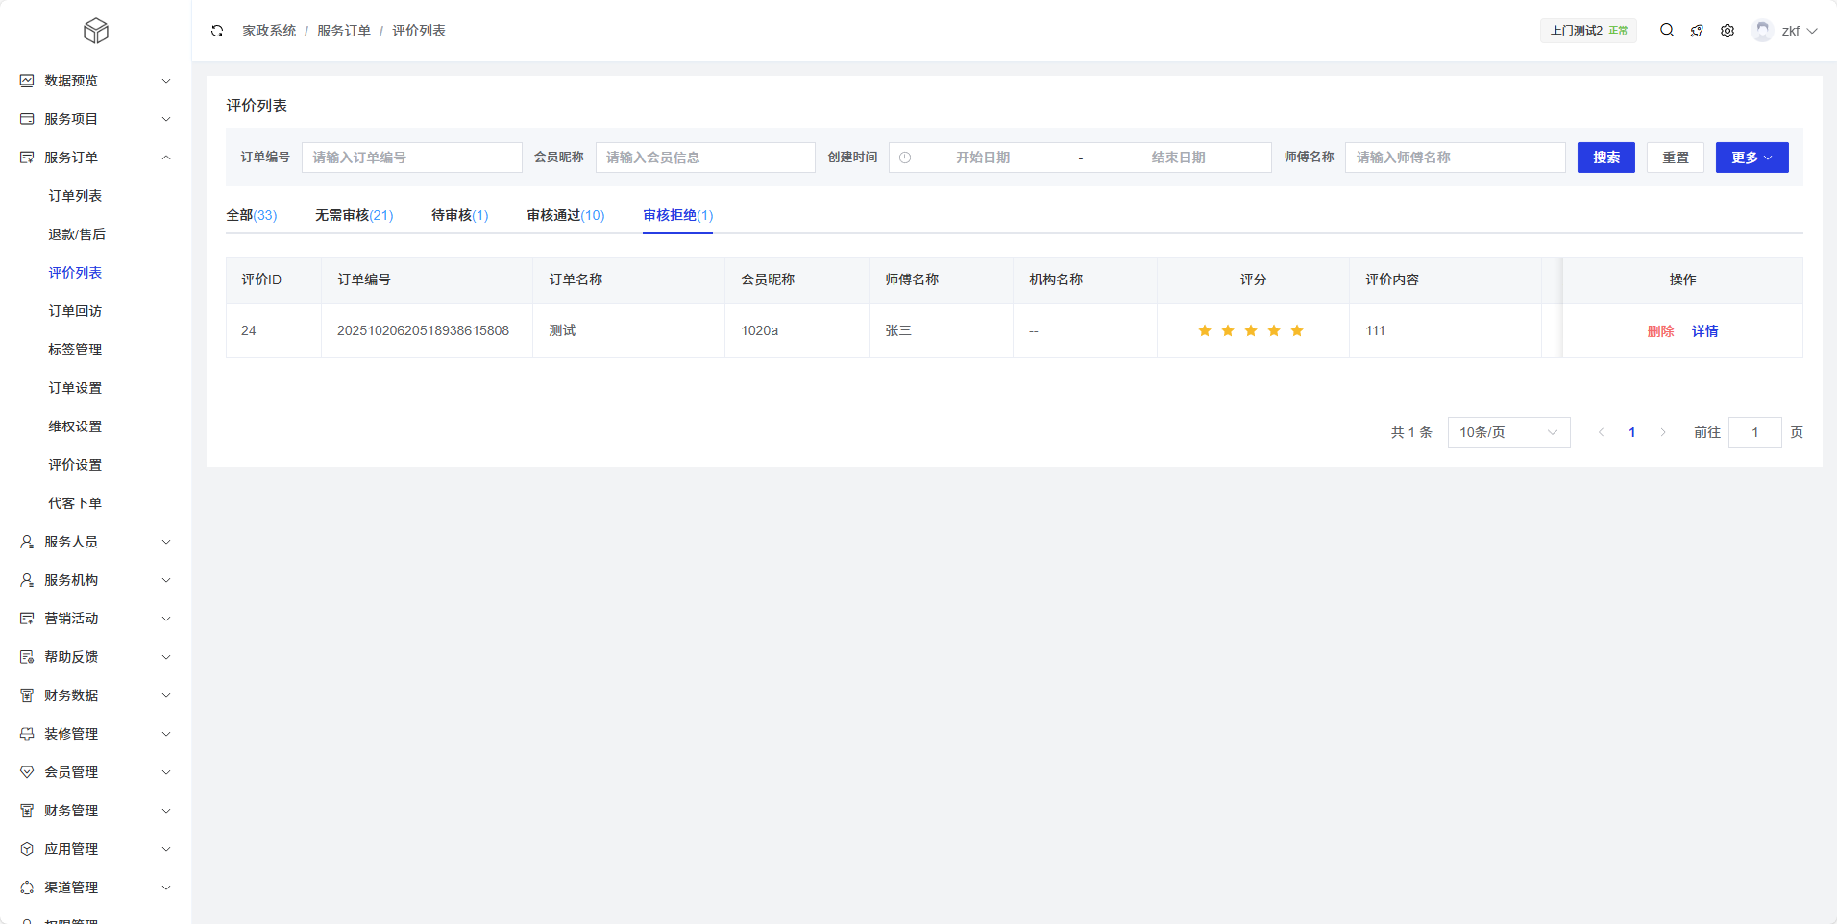Collapse the 服务订单 sidebar menu
Screen dimensions: 1837x924
[95, 158]
